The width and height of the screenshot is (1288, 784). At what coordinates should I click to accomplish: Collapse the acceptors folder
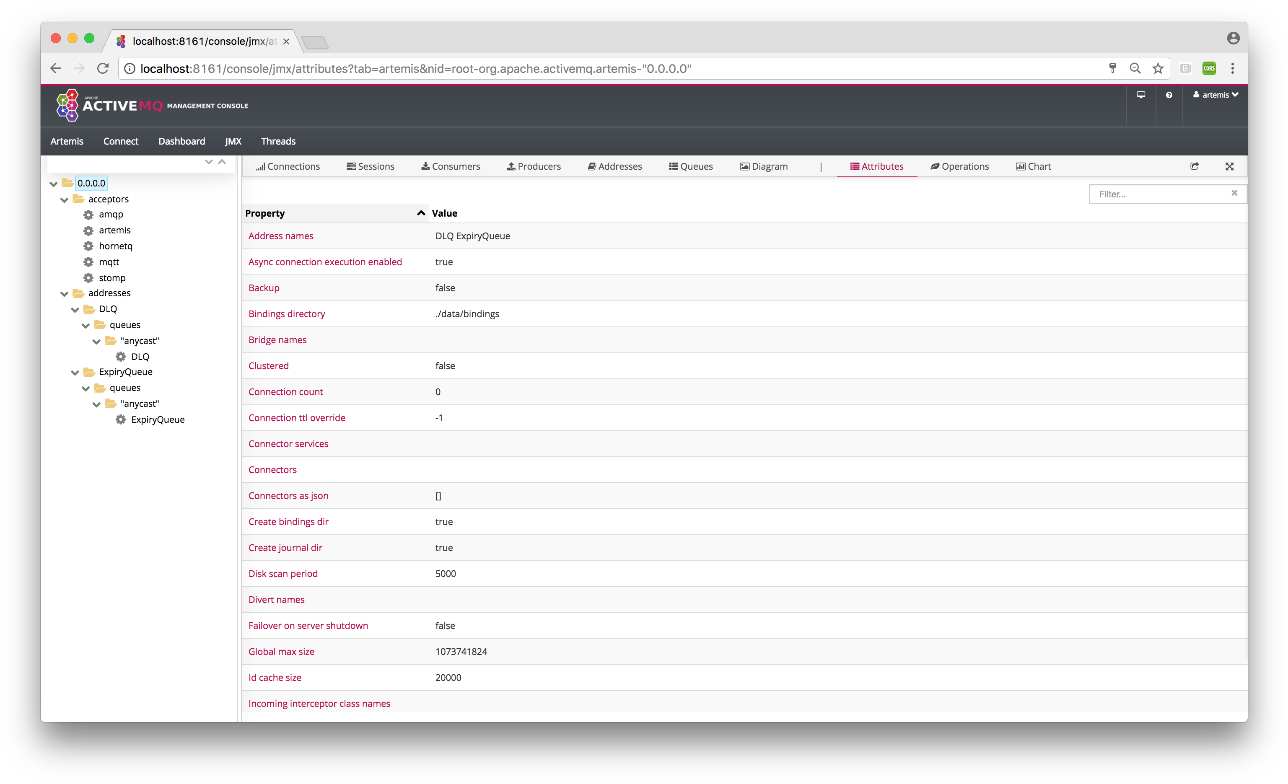64,199
